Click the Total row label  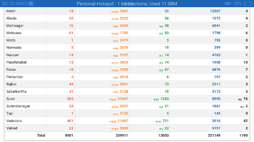(x=41, y=135)
